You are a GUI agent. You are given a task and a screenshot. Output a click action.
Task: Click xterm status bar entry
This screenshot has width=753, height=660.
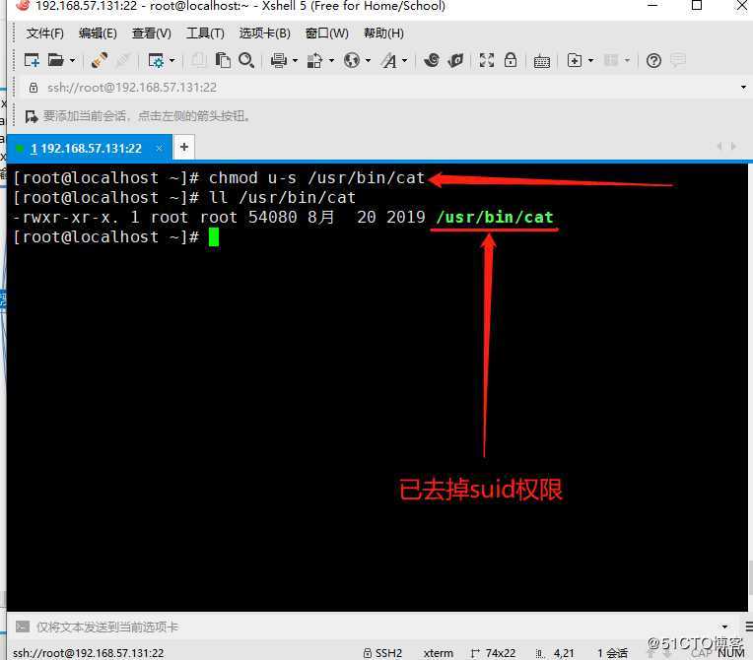pyautogui.click(x=438, y=653)
